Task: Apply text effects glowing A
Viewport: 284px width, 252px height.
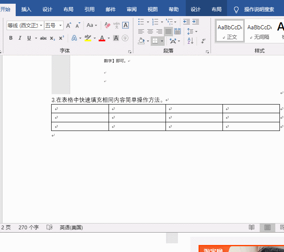Action: (74, 38)
